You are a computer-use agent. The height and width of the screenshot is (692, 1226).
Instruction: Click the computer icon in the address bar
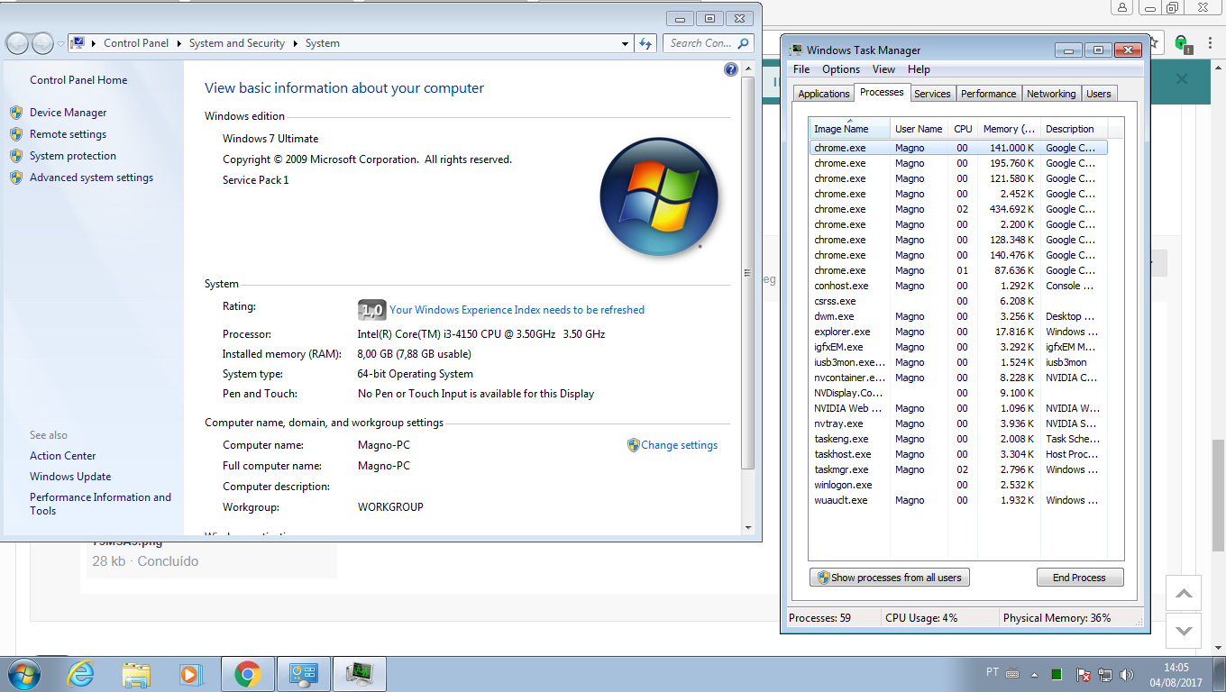coord(78,43)
